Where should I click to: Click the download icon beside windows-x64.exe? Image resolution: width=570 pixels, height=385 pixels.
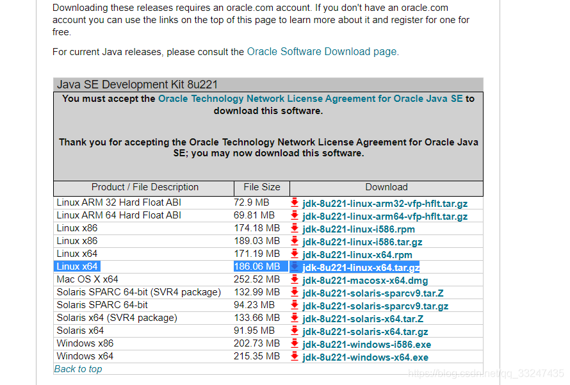pyautogui.click(x=295, y=357)
